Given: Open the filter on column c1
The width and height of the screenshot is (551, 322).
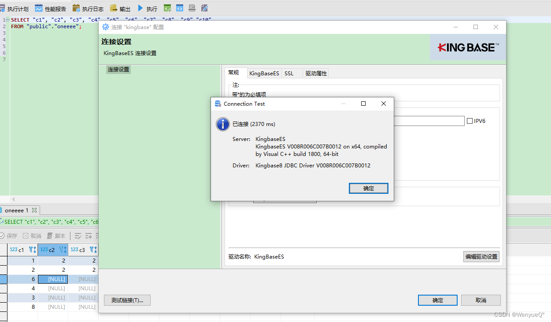Looking at the screenshot, I should pyautogui.click(x=32, y=250).
